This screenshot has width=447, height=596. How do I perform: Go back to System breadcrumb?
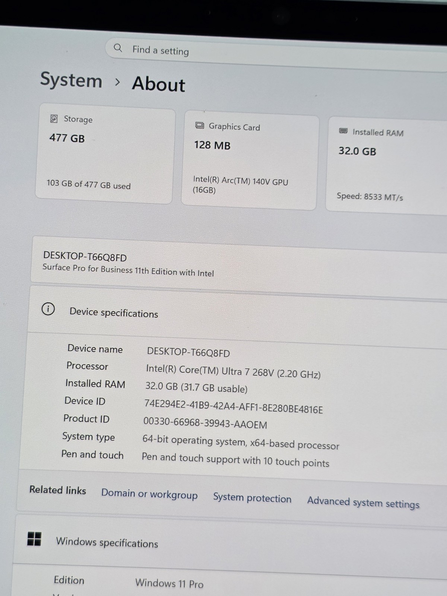tap(71, 80)
